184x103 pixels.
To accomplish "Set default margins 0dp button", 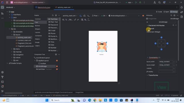I will pyautogui.click(x=70, y=20).
